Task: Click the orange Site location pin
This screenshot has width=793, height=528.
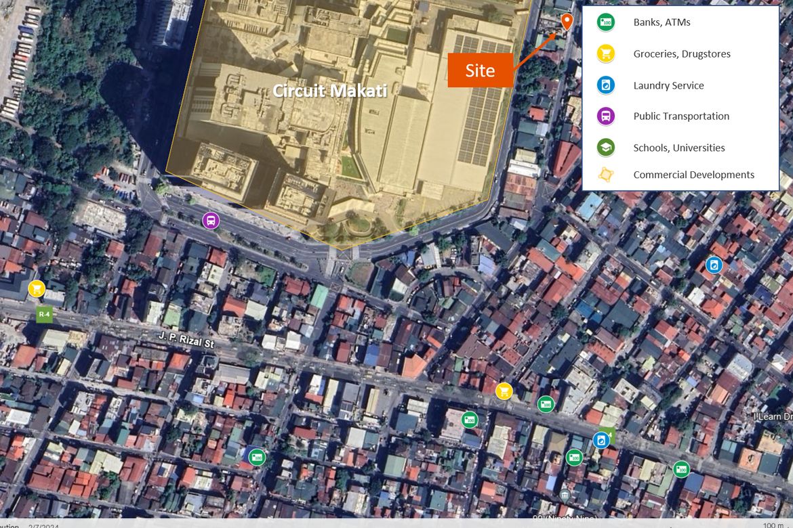Action: 567,22
